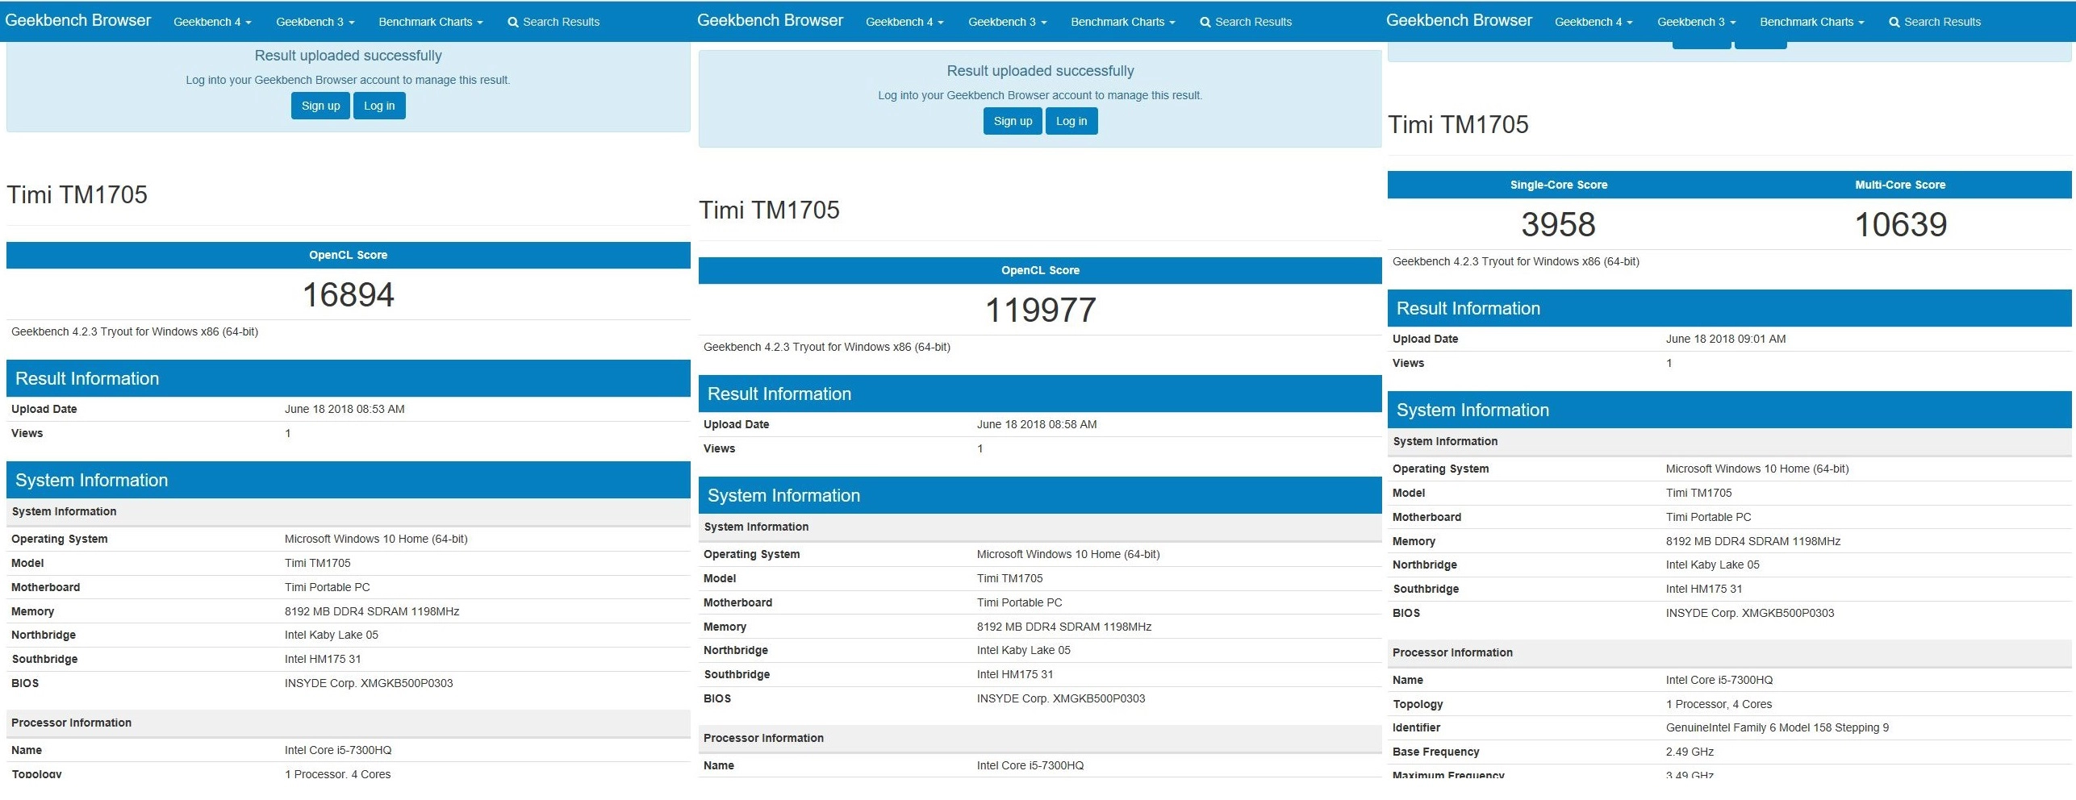Click the Base Frequency row label
The height and width of the screenshot is (800, 2076).
(1436, 752)
